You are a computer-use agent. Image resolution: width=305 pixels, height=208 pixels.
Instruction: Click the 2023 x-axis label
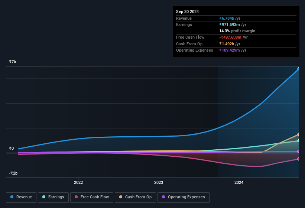pos(159,182)
